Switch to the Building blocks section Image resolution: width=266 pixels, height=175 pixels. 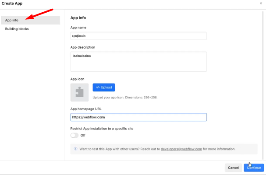click(x=18, y=29)
